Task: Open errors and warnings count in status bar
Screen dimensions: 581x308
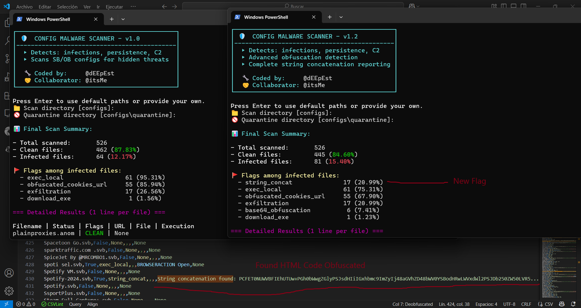Action: (26, 304)
